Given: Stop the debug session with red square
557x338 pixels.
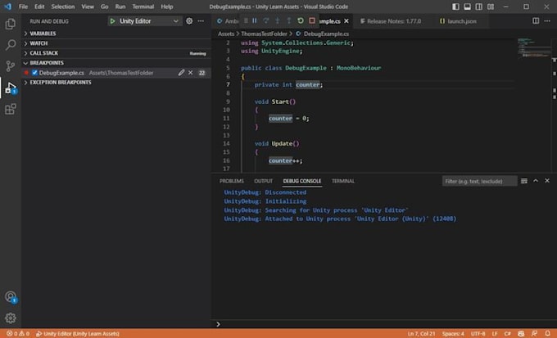Looking at the screenshot, I should pos(312,21).
